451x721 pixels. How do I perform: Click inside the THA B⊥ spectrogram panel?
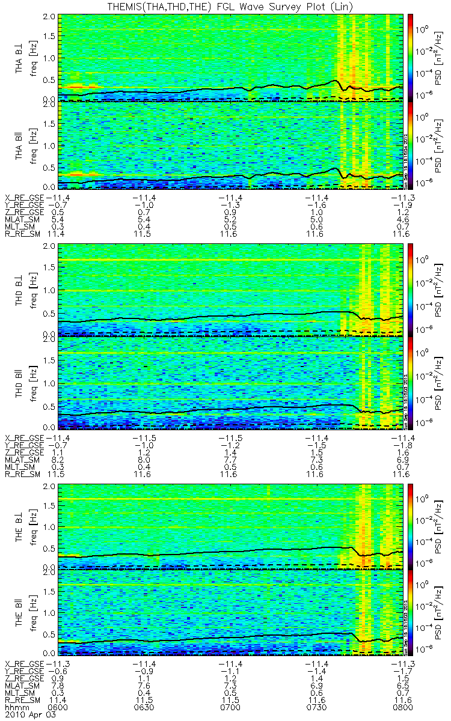click(x=230, y=57)
